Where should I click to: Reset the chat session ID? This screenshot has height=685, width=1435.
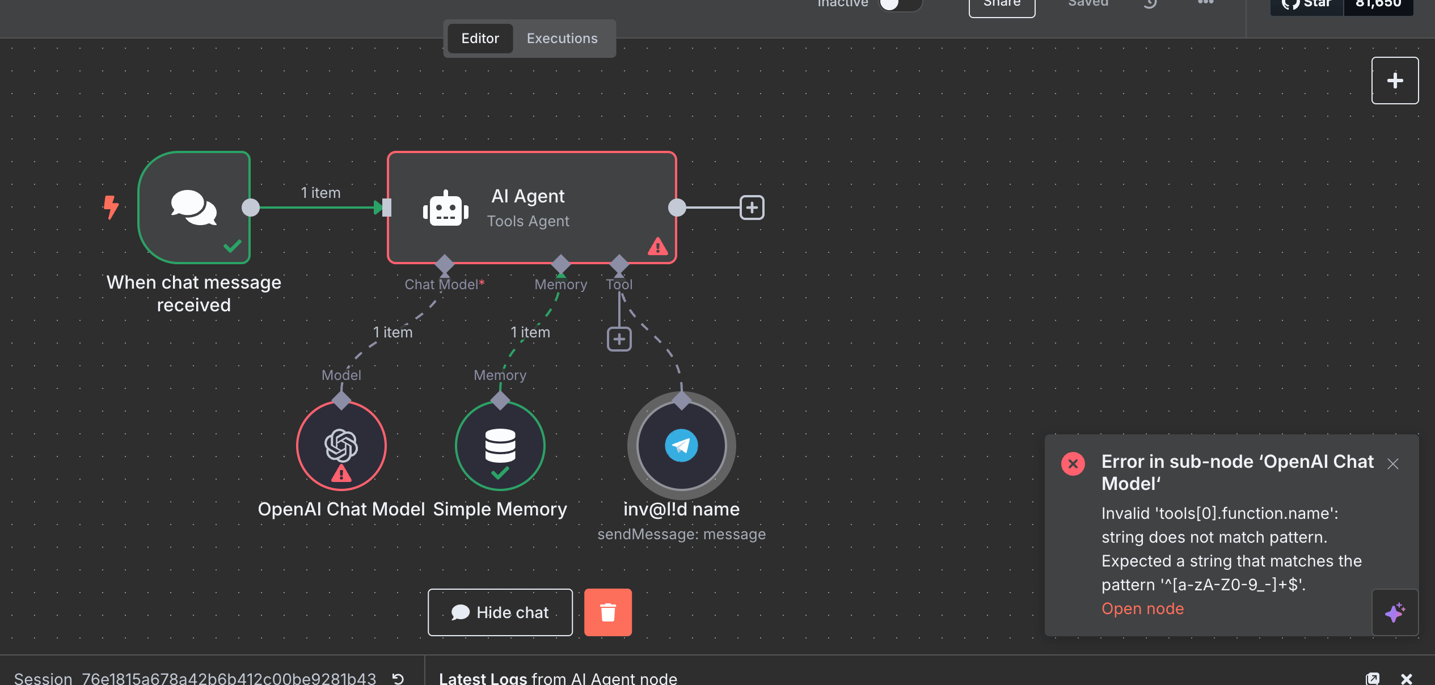(398, 678)
